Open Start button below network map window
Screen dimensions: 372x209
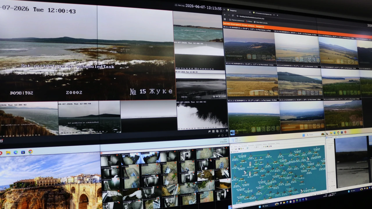[x=260, y=207]
